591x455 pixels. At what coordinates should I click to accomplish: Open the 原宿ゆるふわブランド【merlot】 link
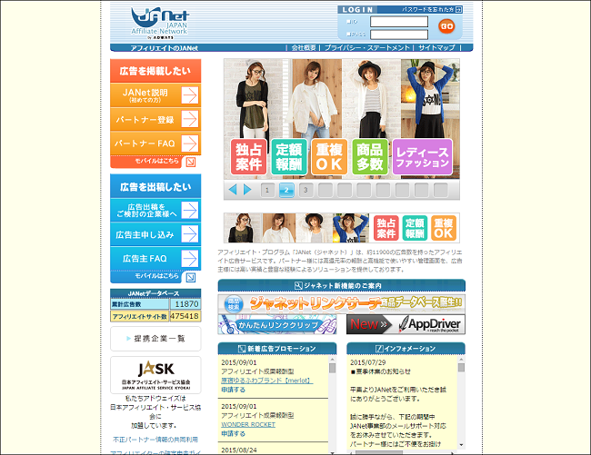[266, 381]
